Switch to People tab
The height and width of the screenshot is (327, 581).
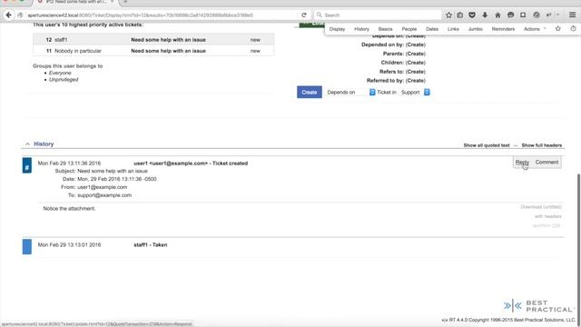point(409,29)
